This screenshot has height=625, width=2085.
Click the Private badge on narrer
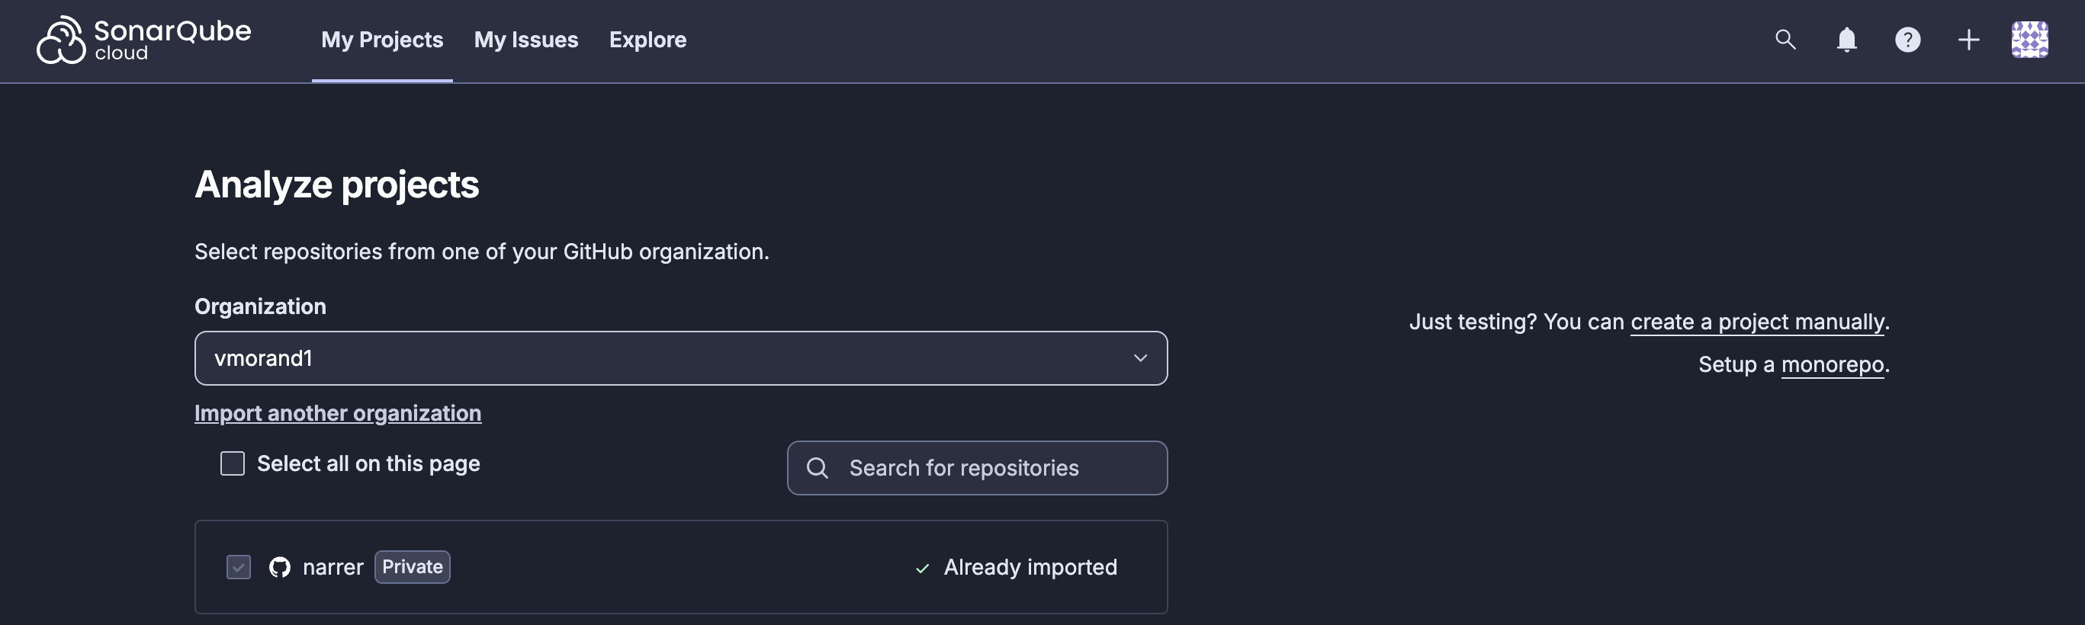click(x=412, y=568)
